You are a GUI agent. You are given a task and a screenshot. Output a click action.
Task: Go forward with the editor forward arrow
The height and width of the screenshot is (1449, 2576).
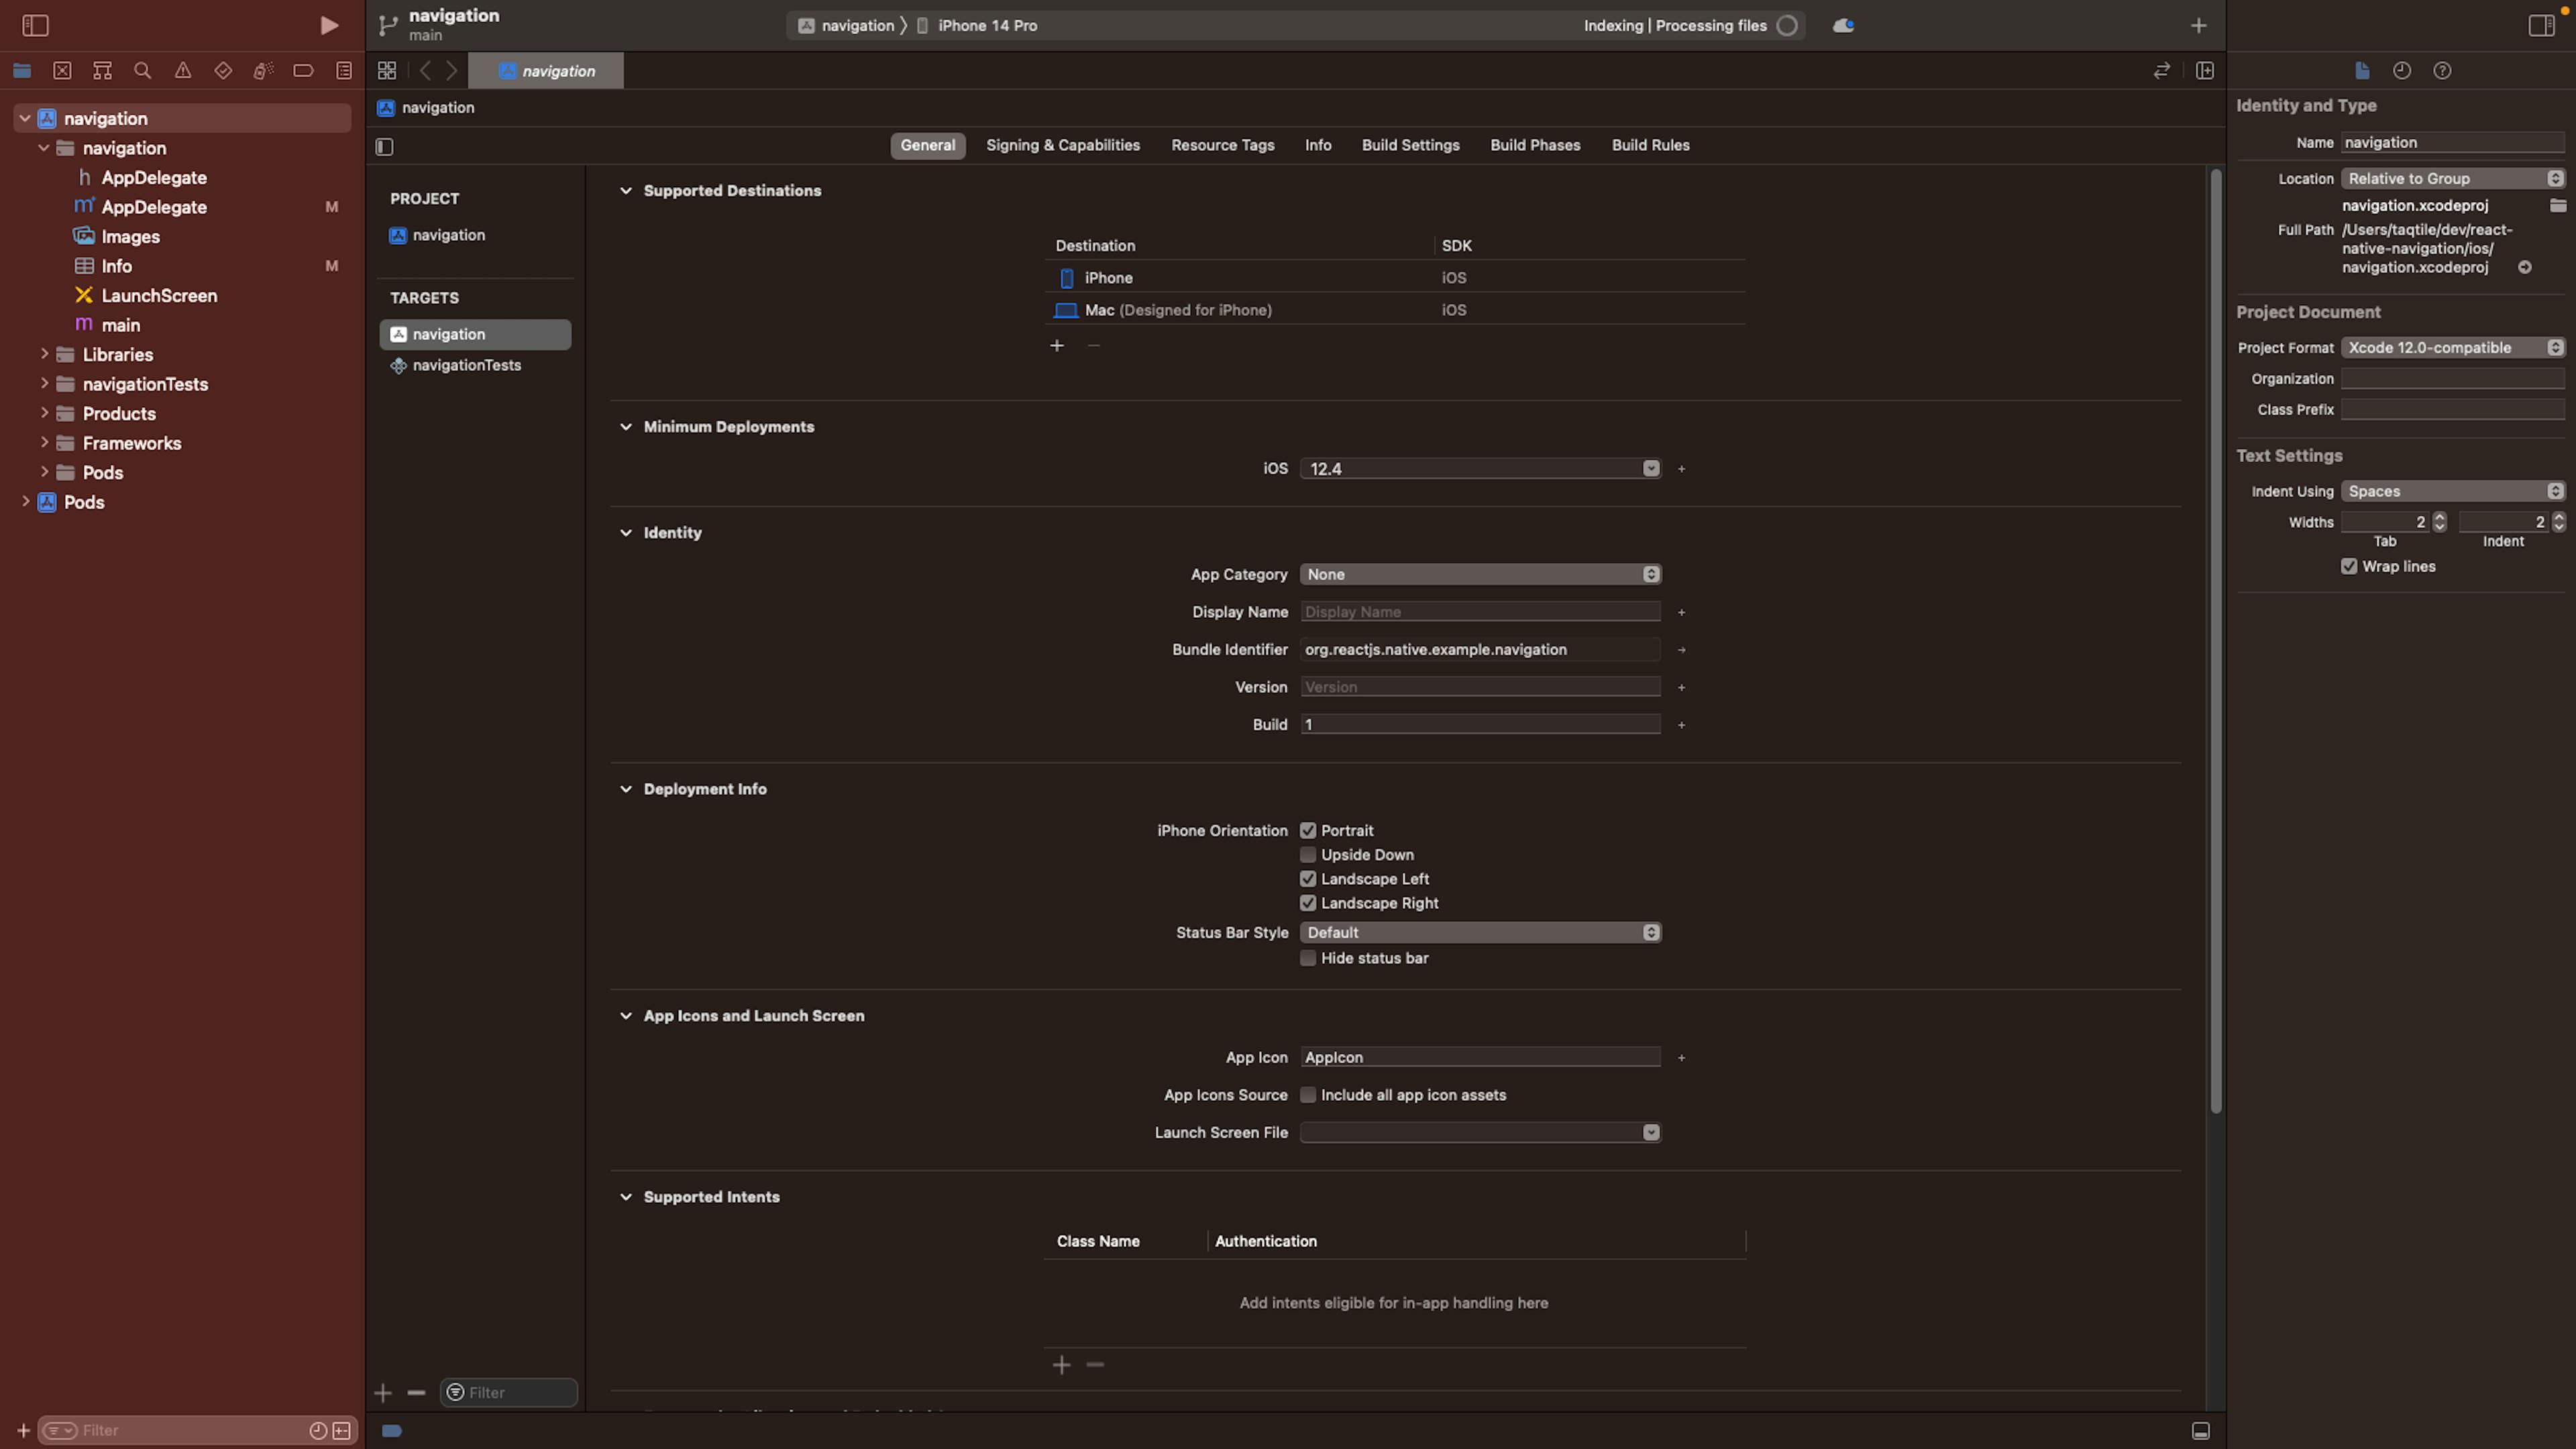(452, 70)
